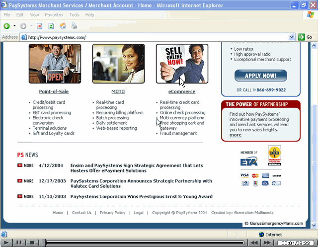This screenshot has width=318, height=247.
Task: Click the Discover card logo
Action: pyautogui.click(x=277, y=176)
